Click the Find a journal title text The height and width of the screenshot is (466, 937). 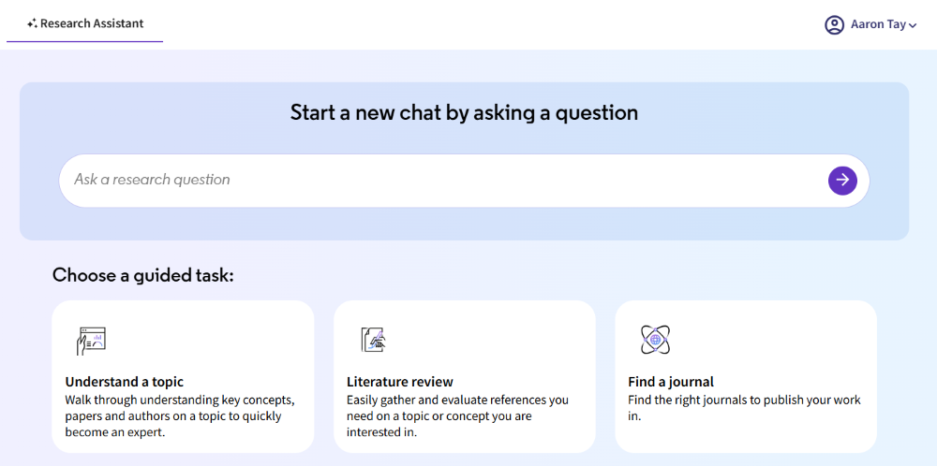click(671, 381)
